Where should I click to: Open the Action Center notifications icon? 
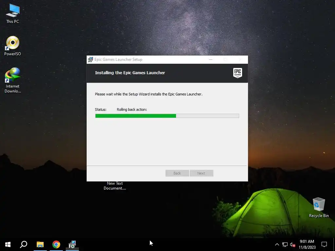[x=324, y=244]
